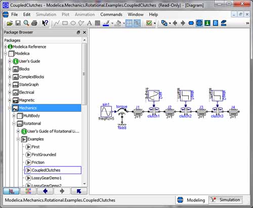Expand the Blocks package node
Screen dimensions: 253x208
[x=10, y=69]
